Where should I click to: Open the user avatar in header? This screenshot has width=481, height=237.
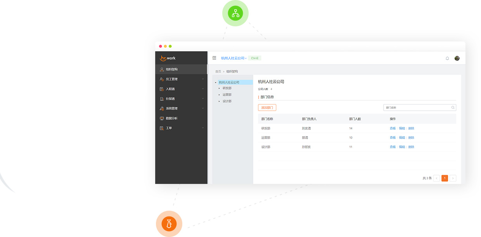click(x=457, y=58)
